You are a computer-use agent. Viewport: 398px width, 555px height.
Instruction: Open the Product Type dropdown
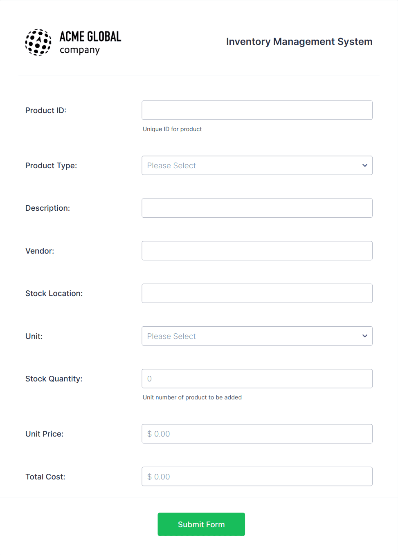257,165
